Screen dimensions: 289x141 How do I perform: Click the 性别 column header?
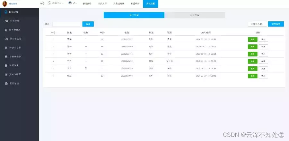pos(86,33)
